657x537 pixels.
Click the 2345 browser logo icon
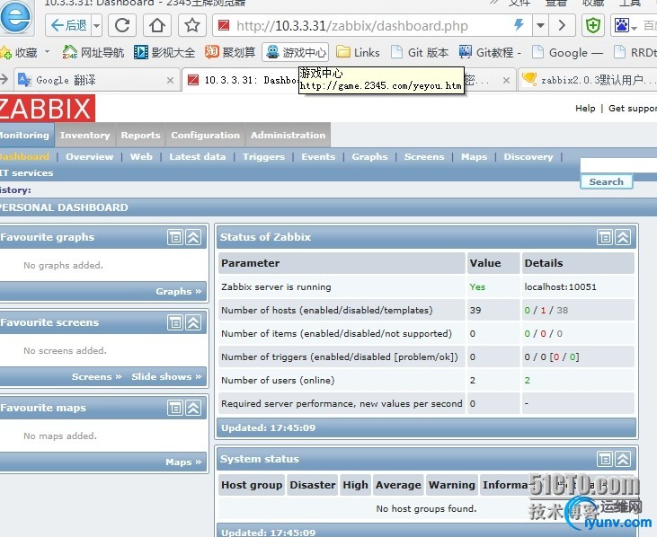pos(16,18)
